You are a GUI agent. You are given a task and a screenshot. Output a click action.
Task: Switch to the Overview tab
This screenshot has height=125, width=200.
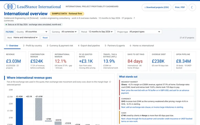12,46
